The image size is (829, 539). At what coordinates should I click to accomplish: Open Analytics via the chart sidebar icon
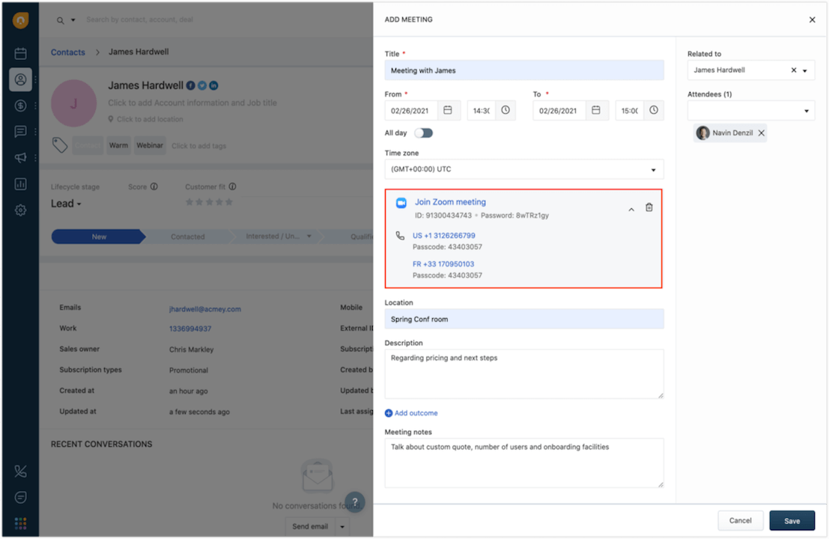pyautogui.click(x=20, y=183)
